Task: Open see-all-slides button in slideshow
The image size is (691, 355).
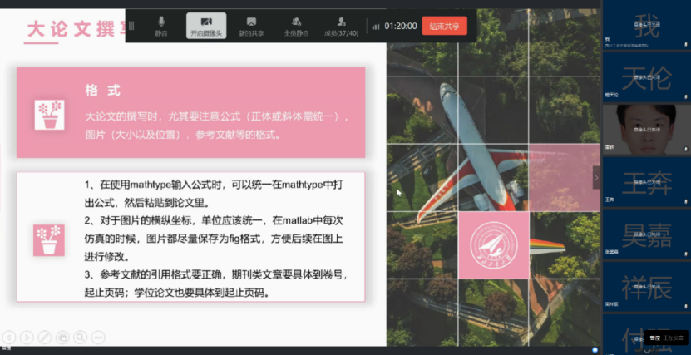Action: (62, 337)
